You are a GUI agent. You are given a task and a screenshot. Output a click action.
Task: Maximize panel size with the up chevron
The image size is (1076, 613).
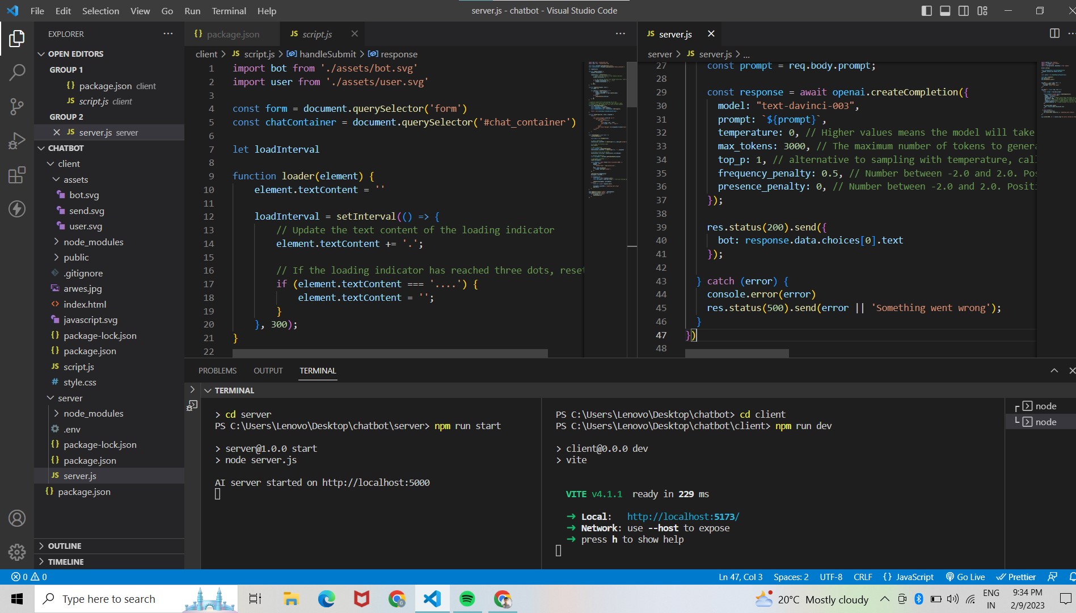[x=1054, y=371]
